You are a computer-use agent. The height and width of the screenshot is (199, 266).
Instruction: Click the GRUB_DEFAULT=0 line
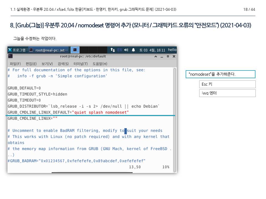point(24,88)
